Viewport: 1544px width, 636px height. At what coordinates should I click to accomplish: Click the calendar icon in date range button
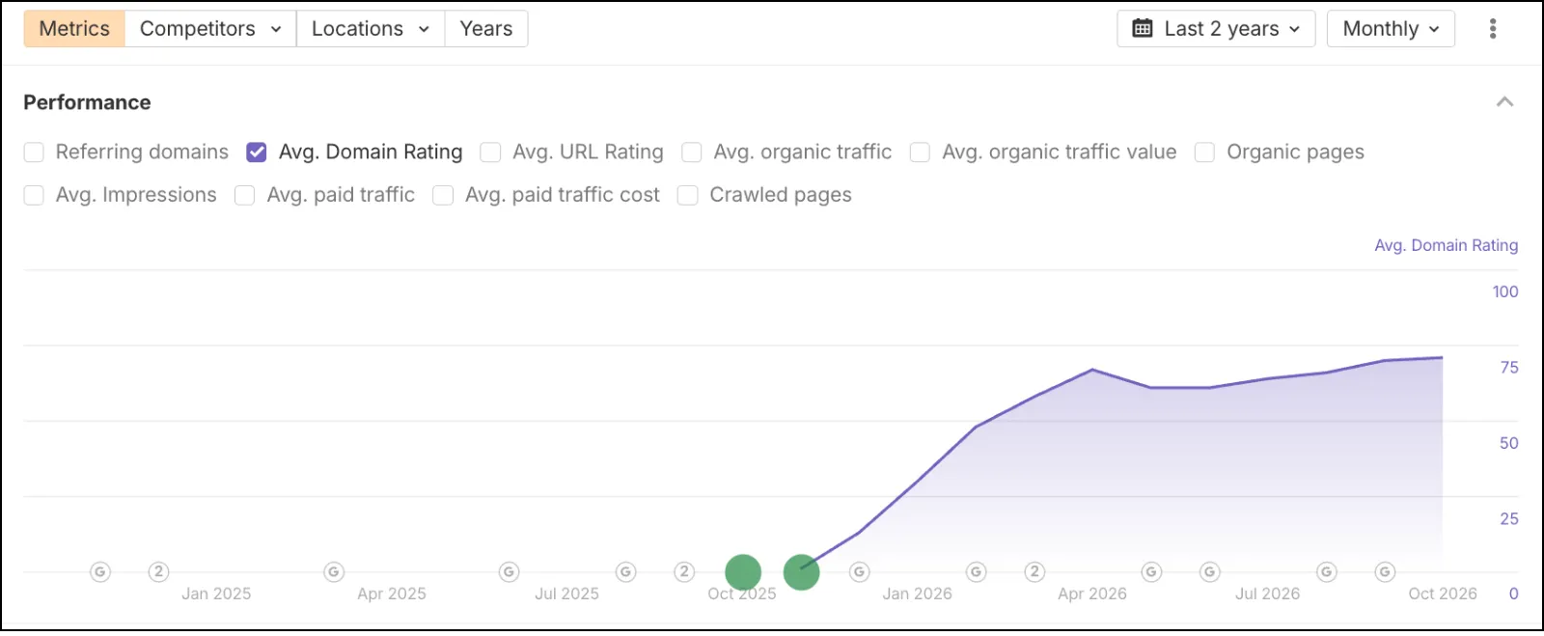(x=1143, y=29)
